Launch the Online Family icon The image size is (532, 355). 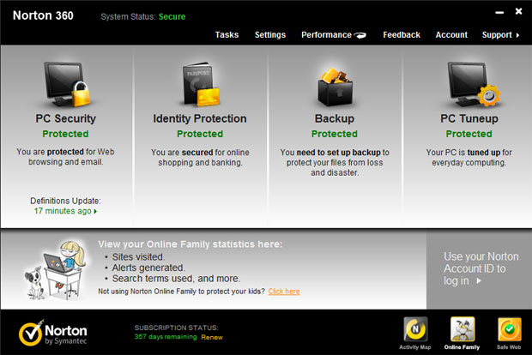[x=462, y=329]
